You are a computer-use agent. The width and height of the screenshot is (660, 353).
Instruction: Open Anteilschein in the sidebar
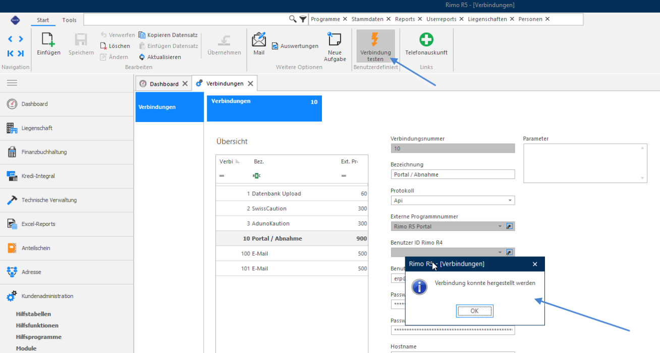click(x=67, y=248)
